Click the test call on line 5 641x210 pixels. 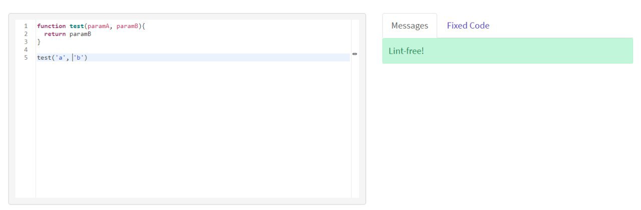click(x=44, y=58)
